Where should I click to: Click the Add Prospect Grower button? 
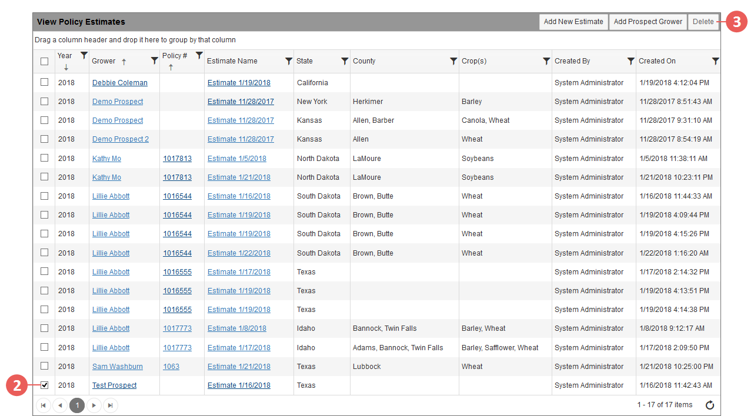(648, 22)
